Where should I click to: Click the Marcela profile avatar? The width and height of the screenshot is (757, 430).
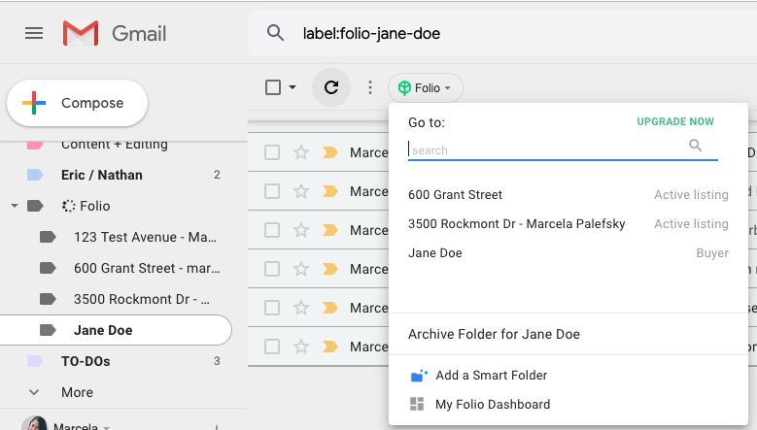click(34, 423)
